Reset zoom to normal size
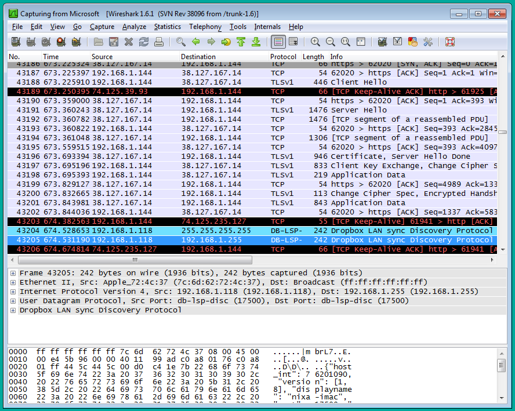 [x=346, y=42]
